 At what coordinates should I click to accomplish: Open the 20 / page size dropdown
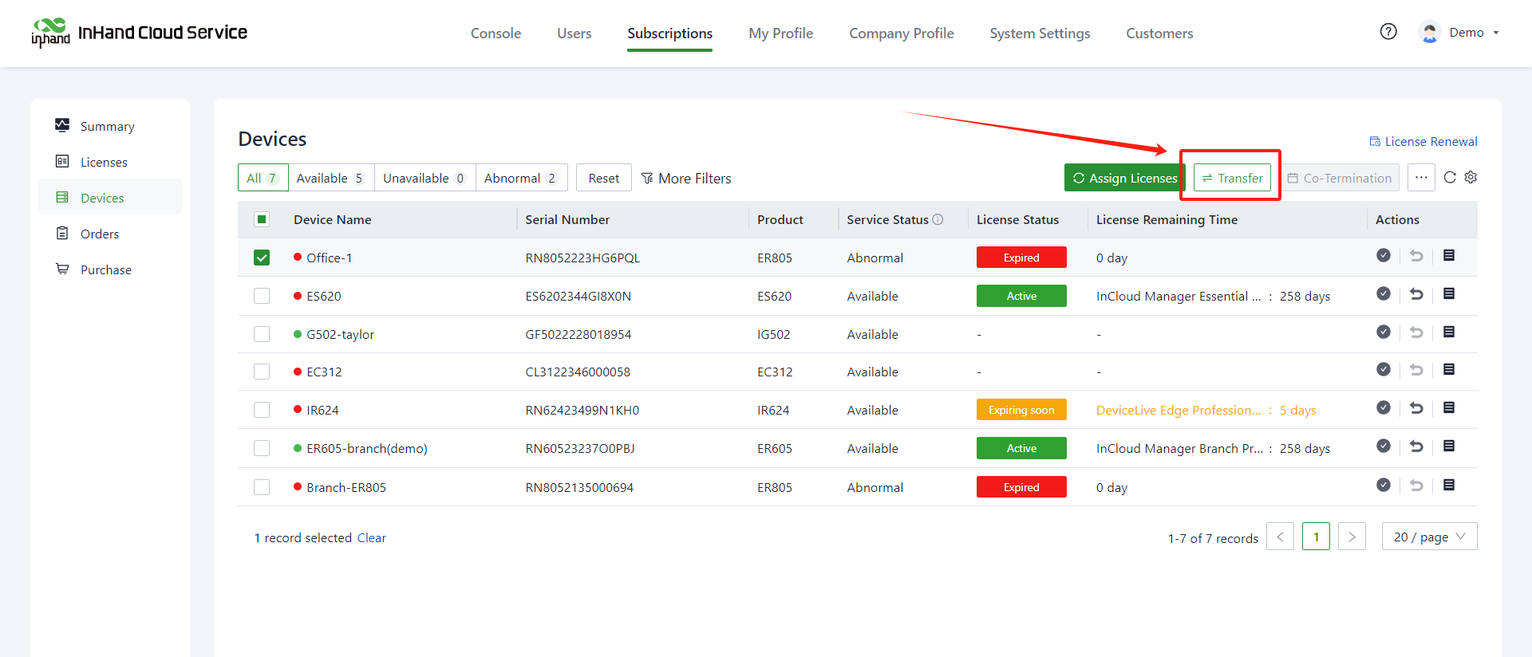pos(1429,537)
